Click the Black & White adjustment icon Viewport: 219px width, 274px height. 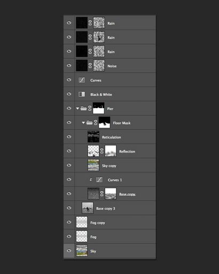click(x=82, y=94)
